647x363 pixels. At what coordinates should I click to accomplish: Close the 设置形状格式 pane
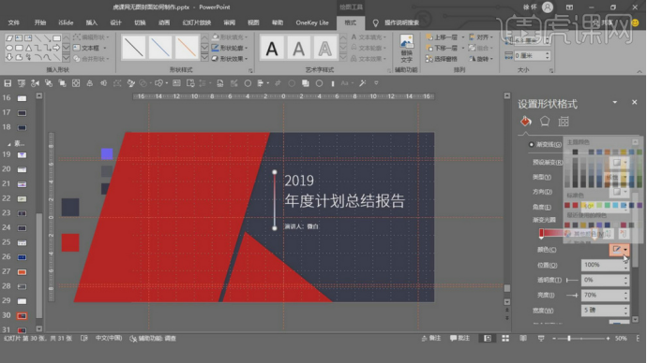[x=634, y=102]
